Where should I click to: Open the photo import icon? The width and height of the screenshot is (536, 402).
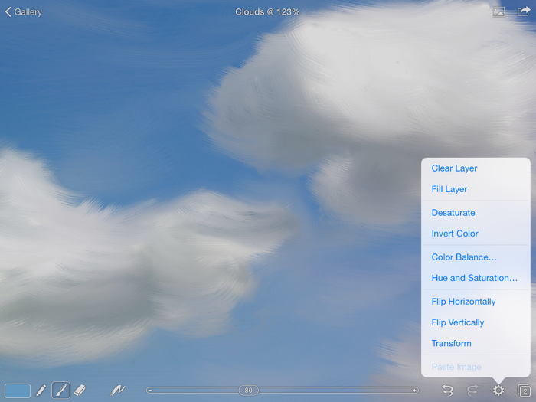[498, 11]
